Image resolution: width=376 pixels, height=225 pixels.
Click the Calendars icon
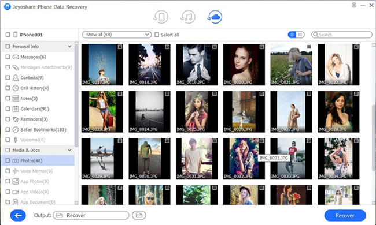[x=16, y=109]
